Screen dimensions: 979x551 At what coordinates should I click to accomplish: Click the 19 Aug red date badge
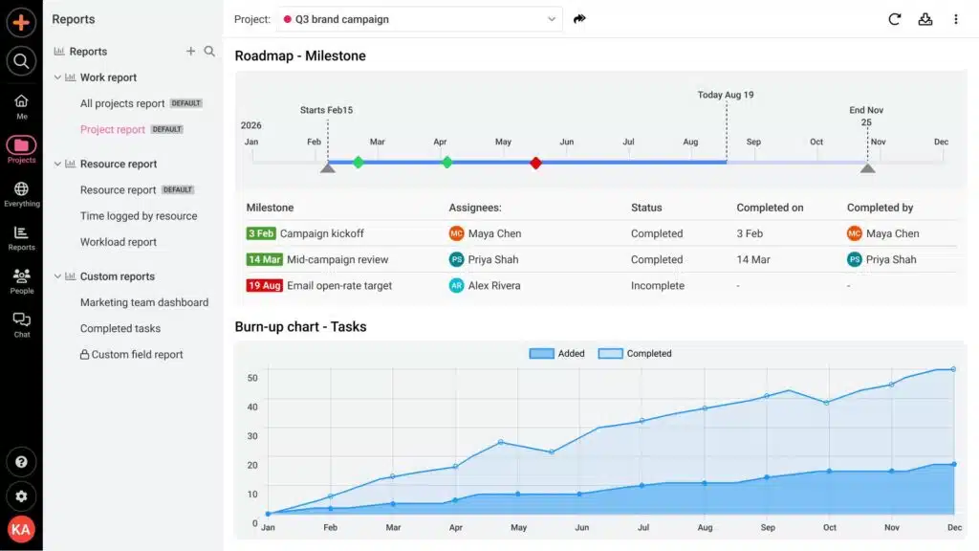[x=264, y=285]
